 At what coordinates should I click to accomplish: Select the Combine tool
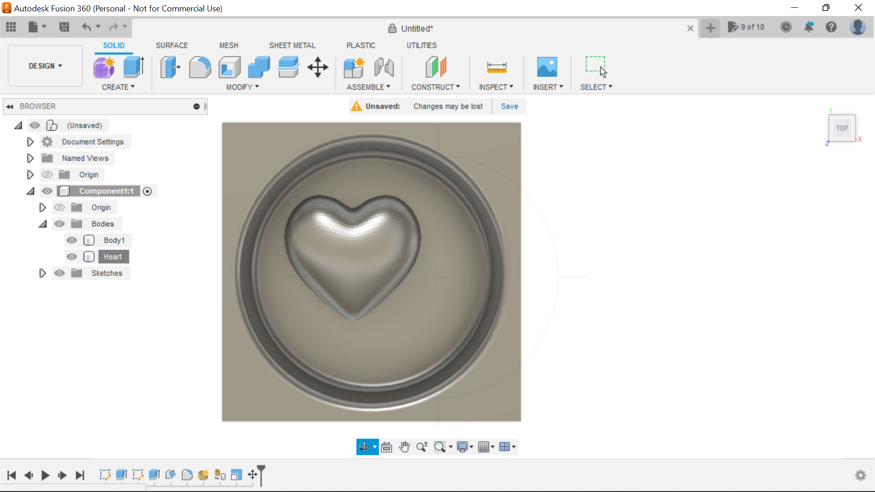[258, 67]
